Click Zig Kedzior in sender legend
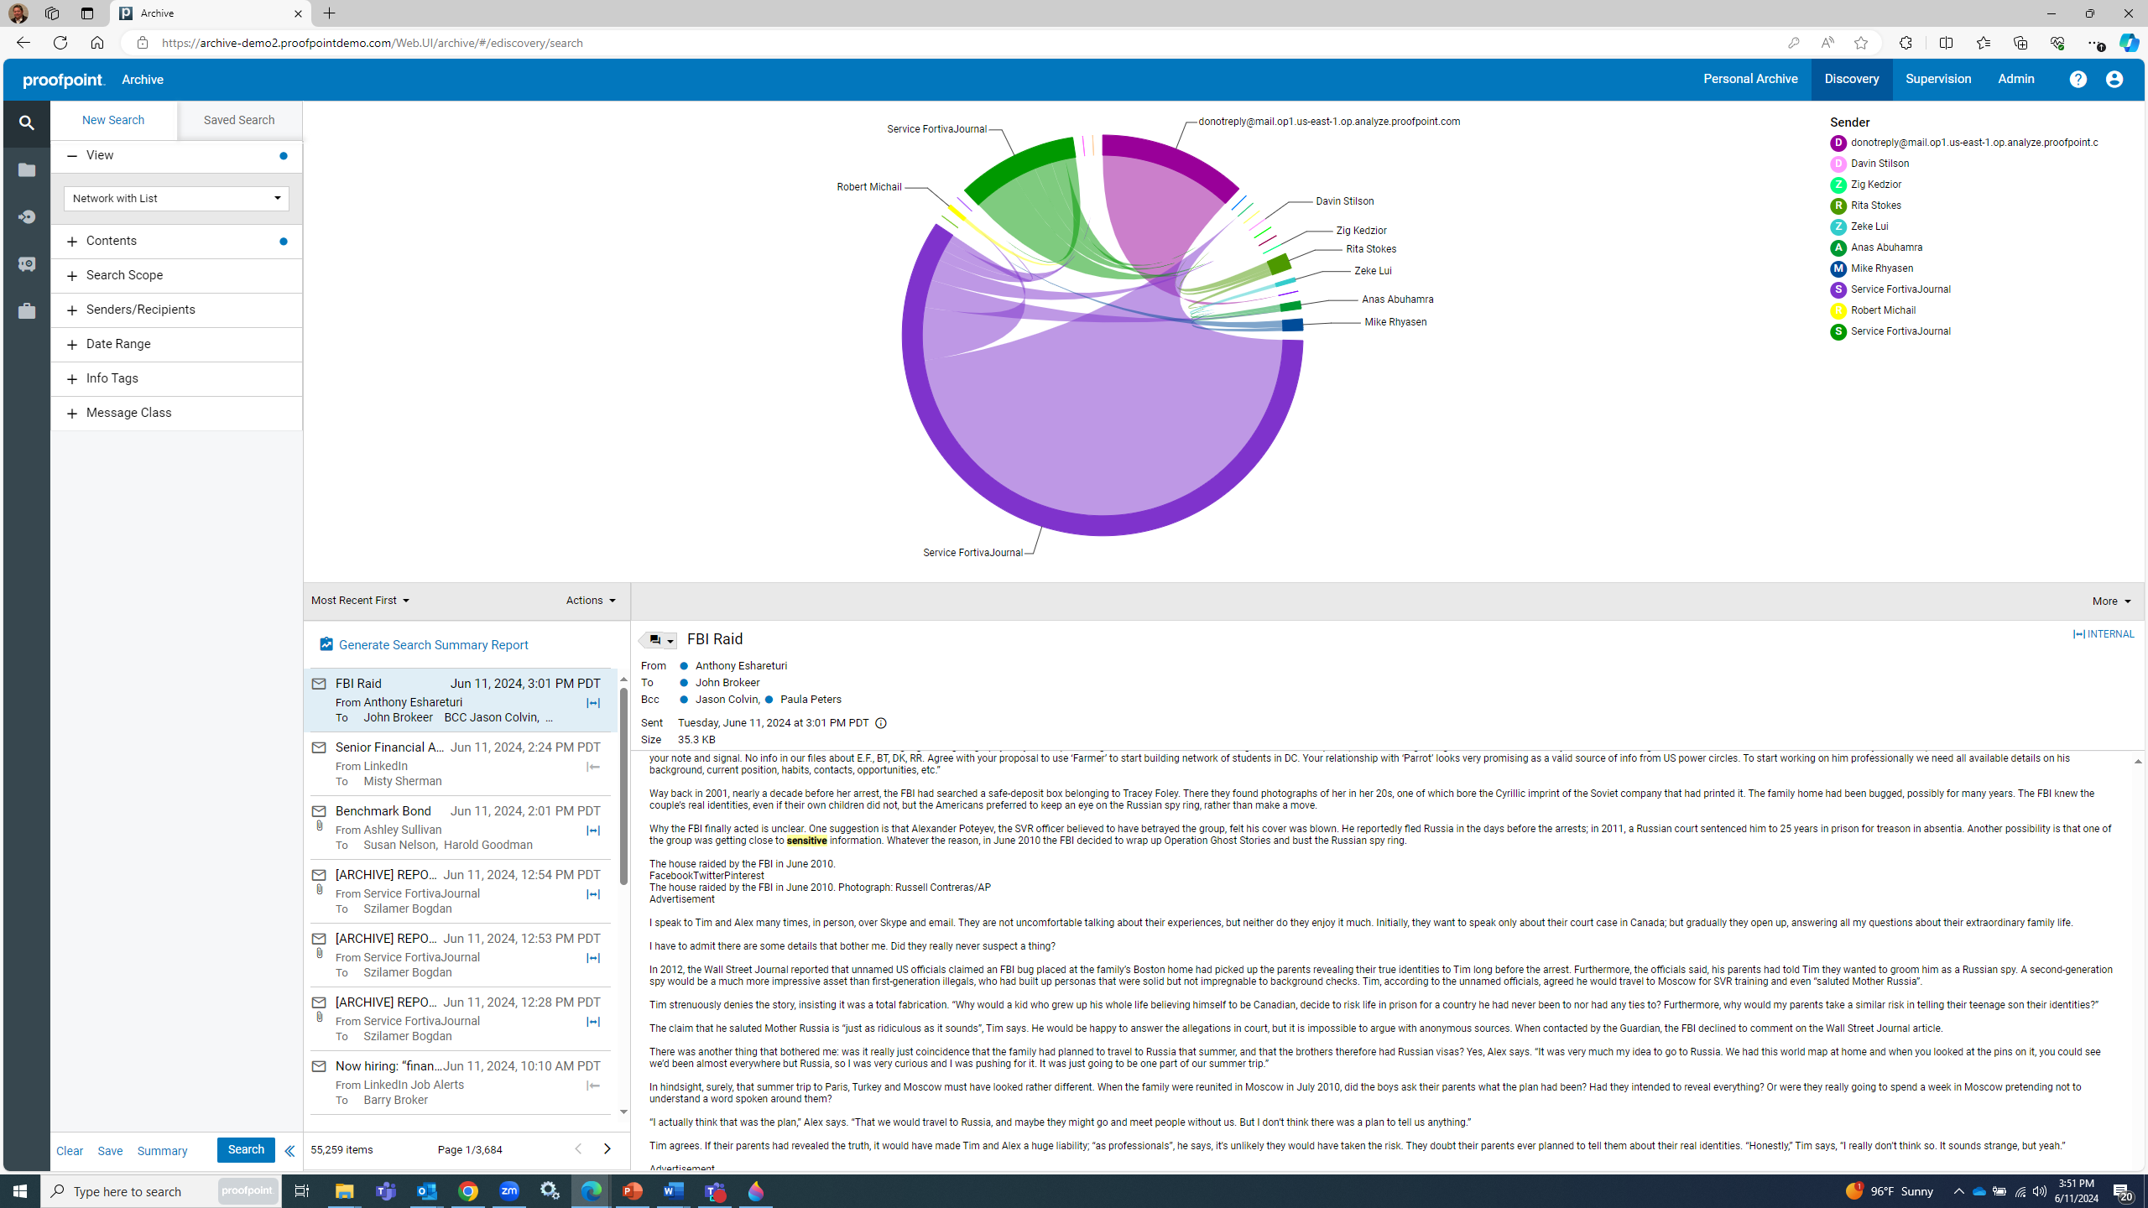The image size is (2148, 1208). pyautogui.click(x=1876, y=185)
